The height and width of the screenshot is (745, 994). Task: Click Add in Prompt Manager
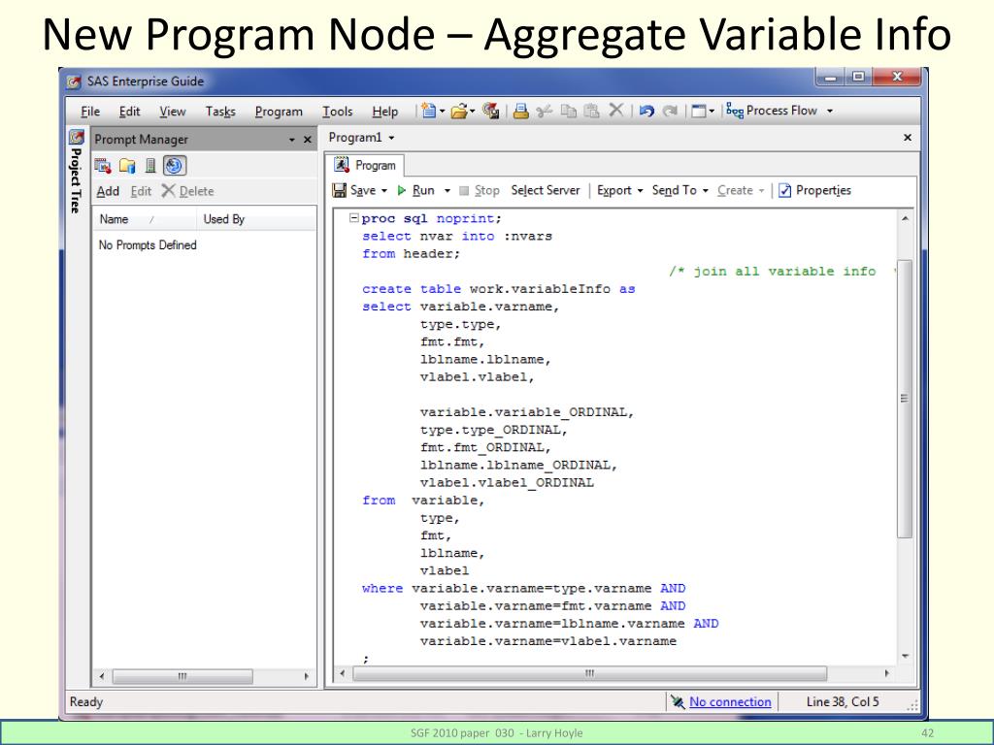pos(108,191)
